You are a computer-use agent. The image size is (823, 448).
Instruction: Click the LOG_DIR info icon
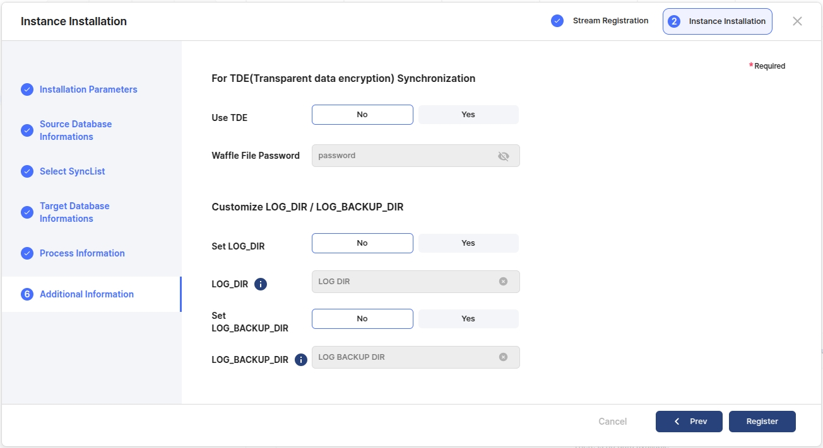coord(261,284)
